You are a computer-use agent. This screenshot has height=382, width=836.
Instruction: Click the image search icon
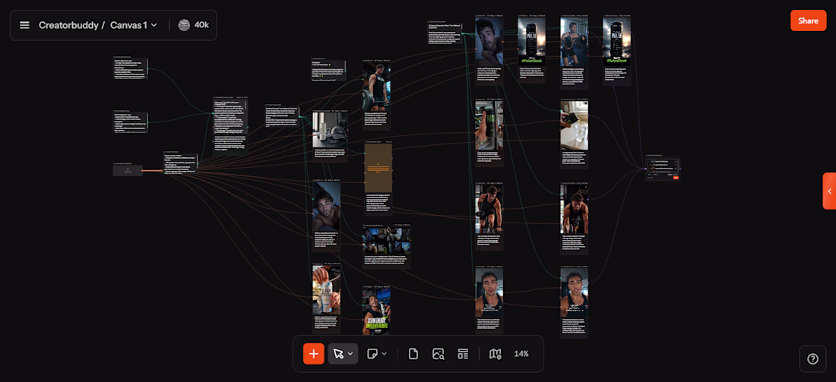[439, 354]
